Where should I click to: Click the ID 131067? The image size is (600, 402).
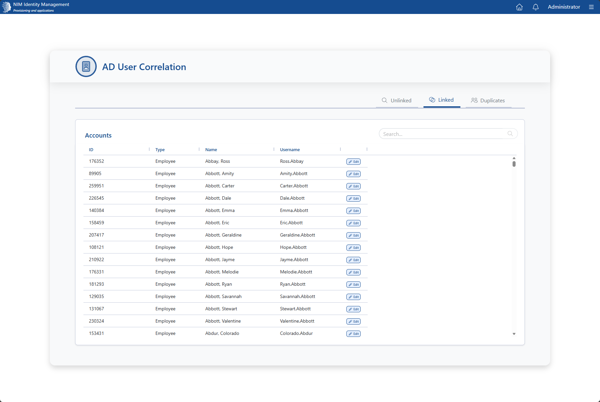pyautogui.click(x=96, y=309)
